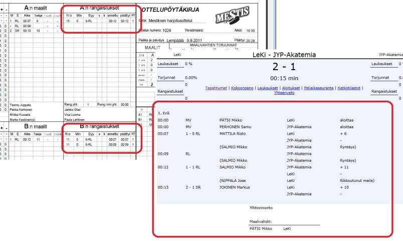The image size is (403, 246).
Task: Click the B:n maalit section header
Action: 36,126
